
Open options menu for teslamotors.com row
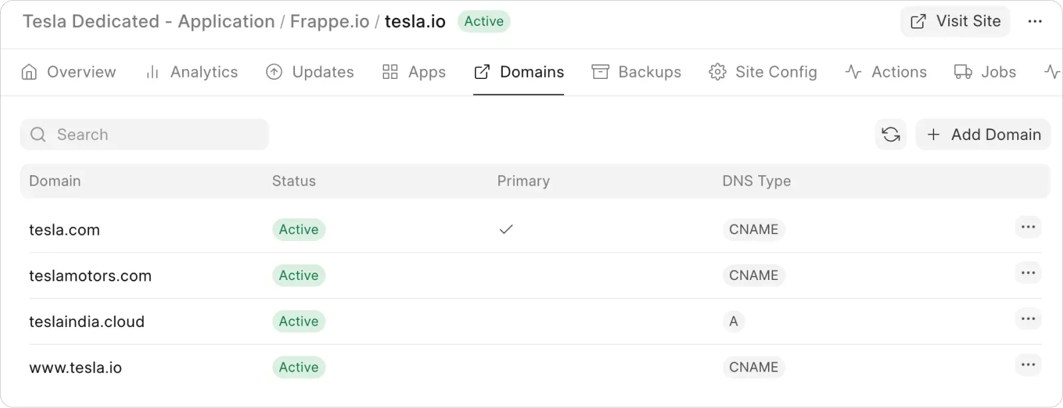click(1028, 273)
